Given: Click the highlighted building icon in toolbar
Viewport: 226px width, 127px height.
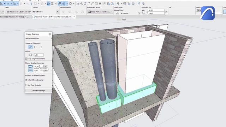Looking at the screenshot, I should (x=15, y=4).
